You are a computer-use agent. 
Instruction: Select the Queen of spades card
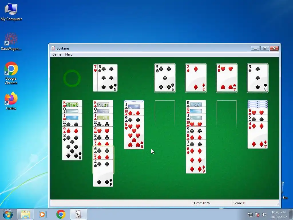(103, 110)
